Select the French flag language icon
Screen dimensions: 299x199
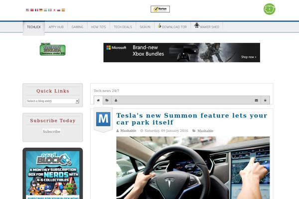tap(36, 10)
